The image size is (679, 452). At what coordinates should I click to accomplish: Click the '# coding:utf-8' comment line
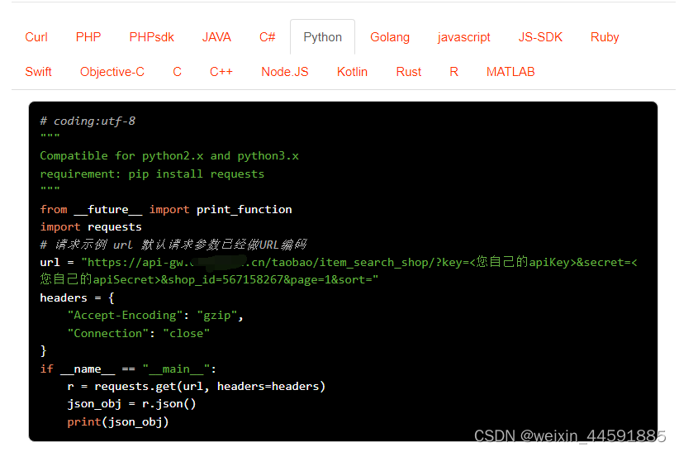point(88,121)
